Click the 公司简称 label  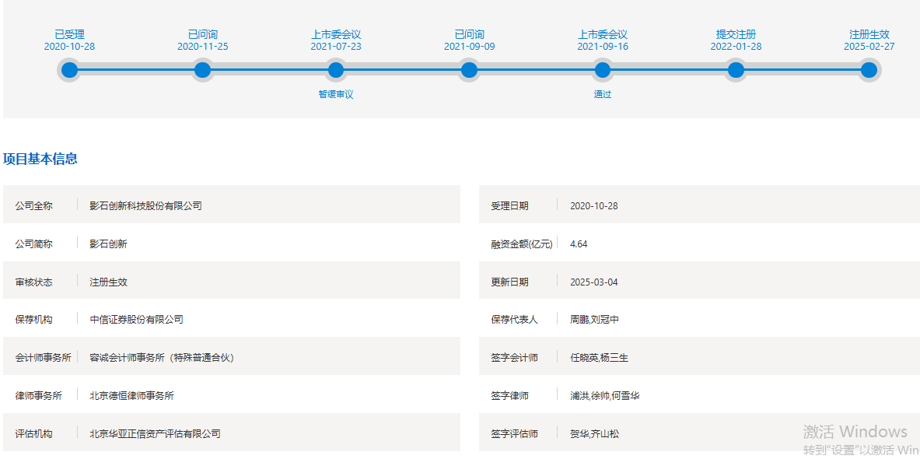[33, 244]
